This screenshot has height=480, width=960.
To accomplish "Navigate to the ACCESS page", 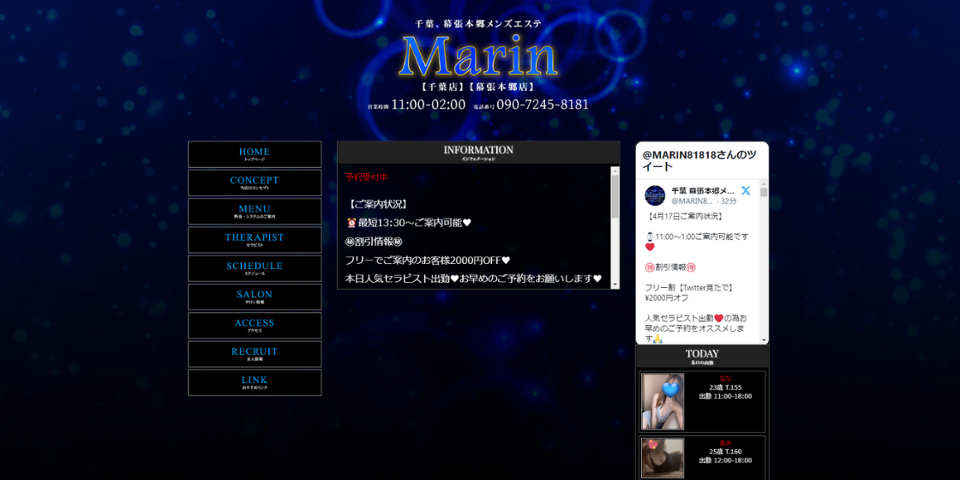I will 255,325.
